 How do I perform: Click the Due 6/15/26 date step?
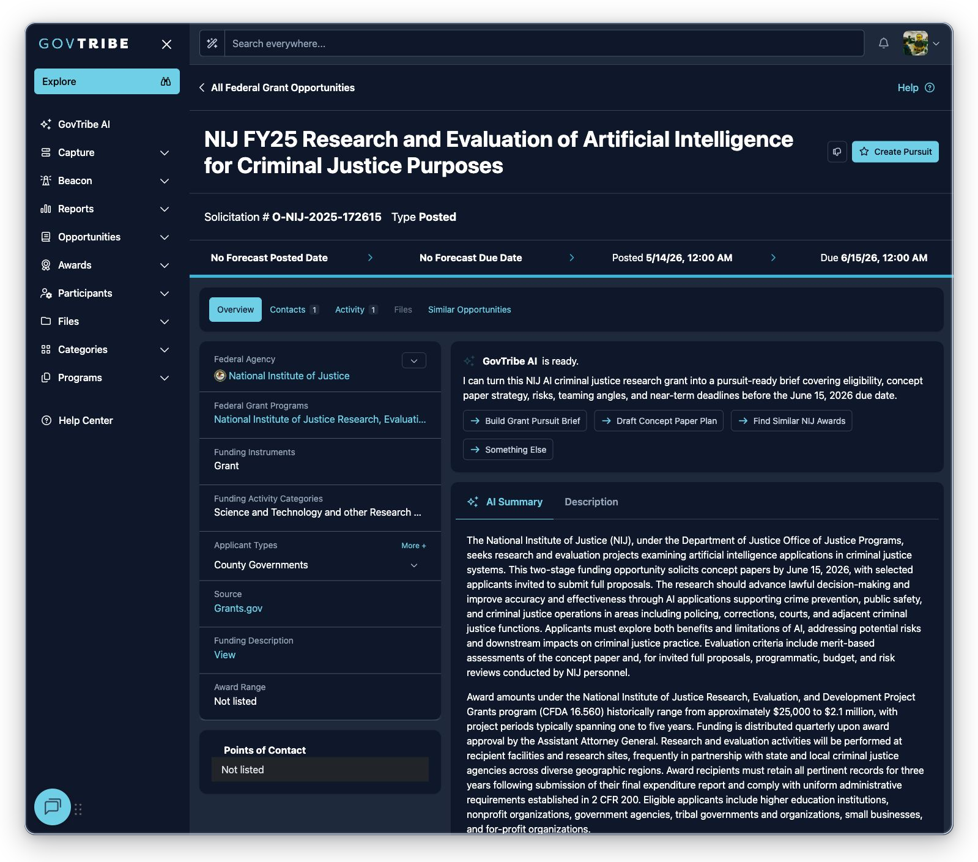click(x=873, y=258)
